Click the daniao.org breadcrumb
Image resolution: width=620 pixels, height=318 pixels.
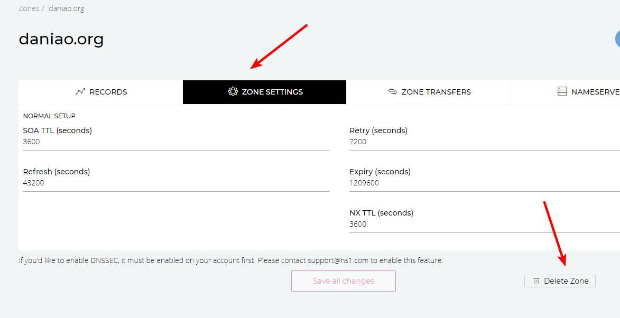click(67, 8)
